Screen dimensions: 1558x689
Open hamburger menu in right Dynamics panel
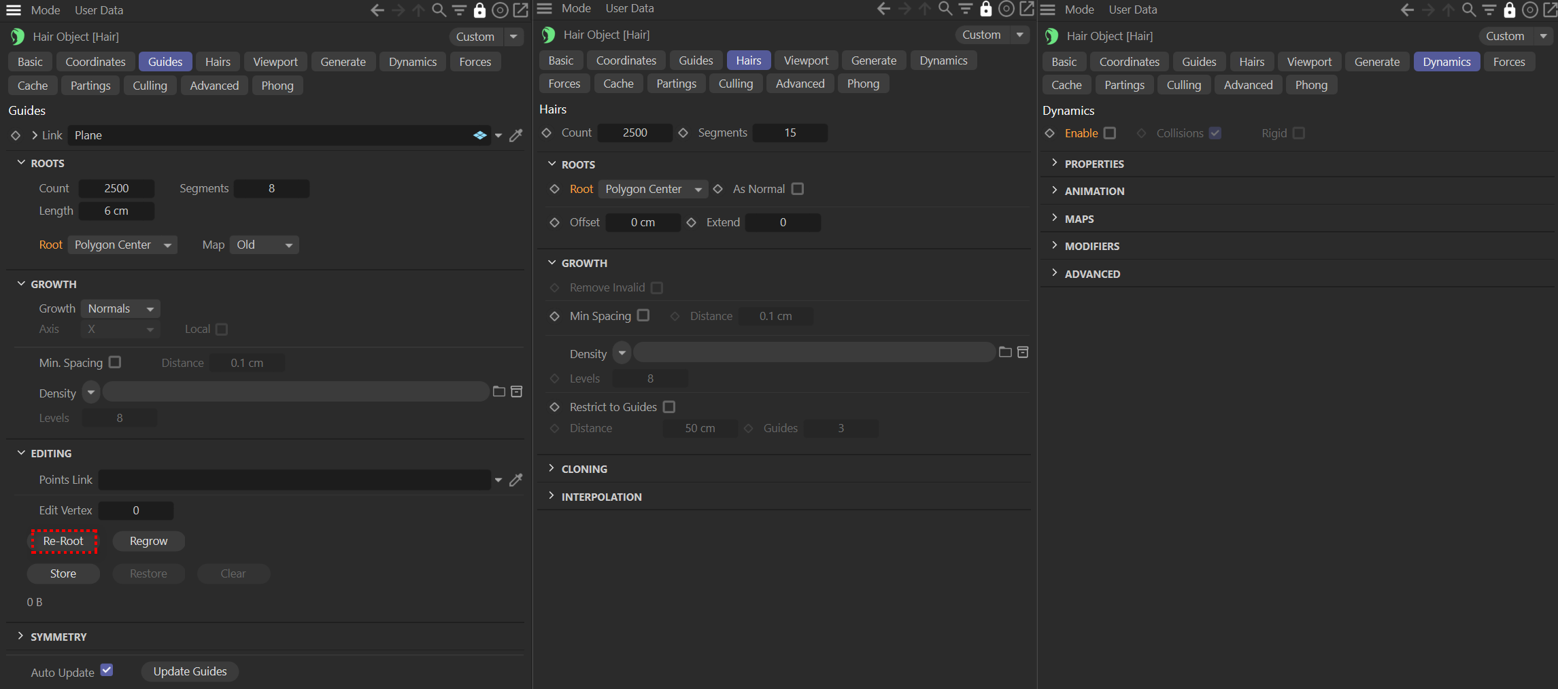(x=1048, y=10)
